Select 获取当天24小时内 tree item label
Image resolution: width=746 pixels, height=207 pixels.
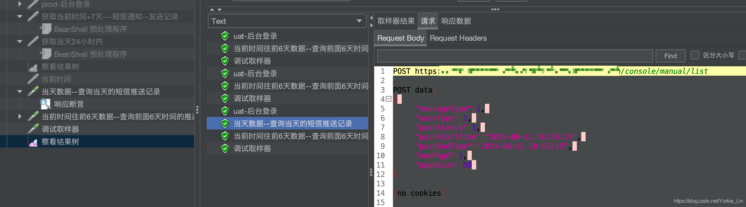click(x=72, y=42)
